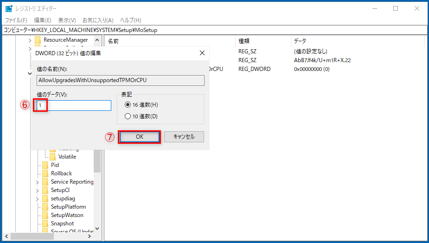Close the Registry Editor window

pos(416,8)
